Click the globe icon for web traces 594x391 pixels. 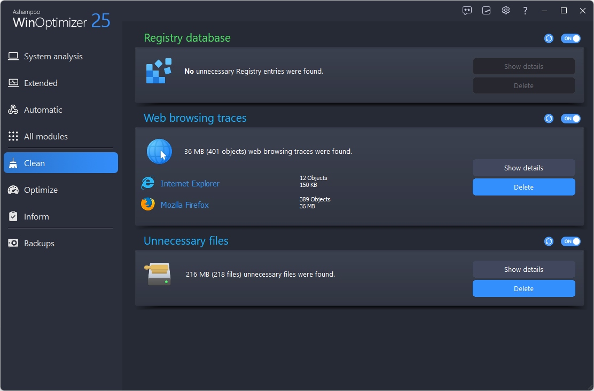[x=159, y=152]
